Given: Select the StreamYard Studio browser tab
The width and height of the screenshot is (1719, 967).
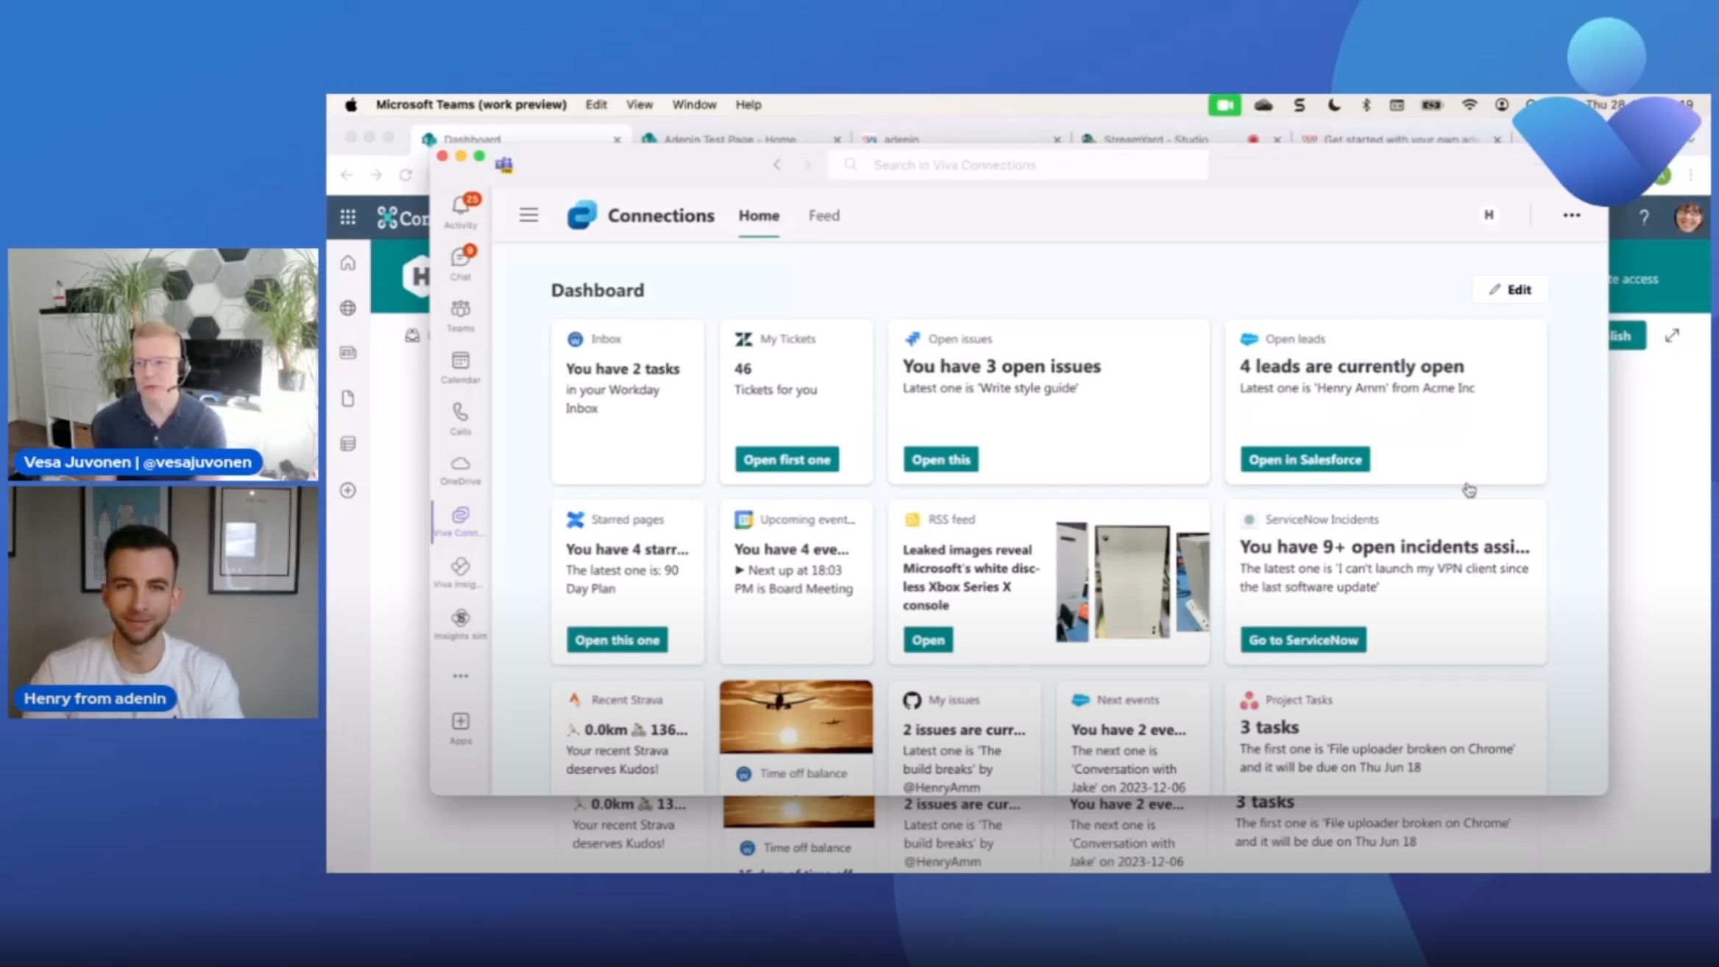Looking at the screenshot, I should click(1182, 139).
